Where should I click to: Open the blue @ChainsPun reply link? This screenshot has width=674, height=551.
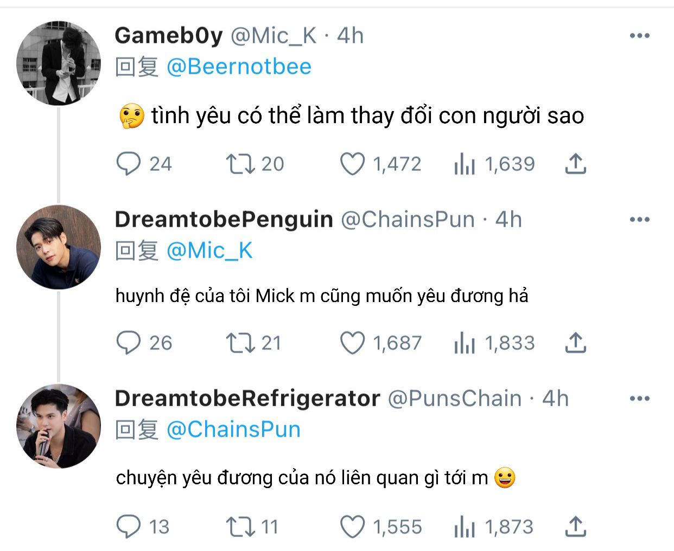pyautogui.click(x=233, y=430)
